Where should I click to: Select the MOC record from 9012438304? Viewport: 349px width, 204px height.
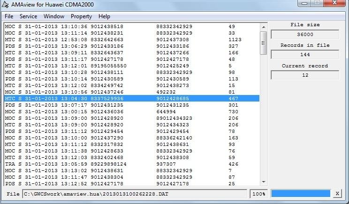tap(132, 177)
